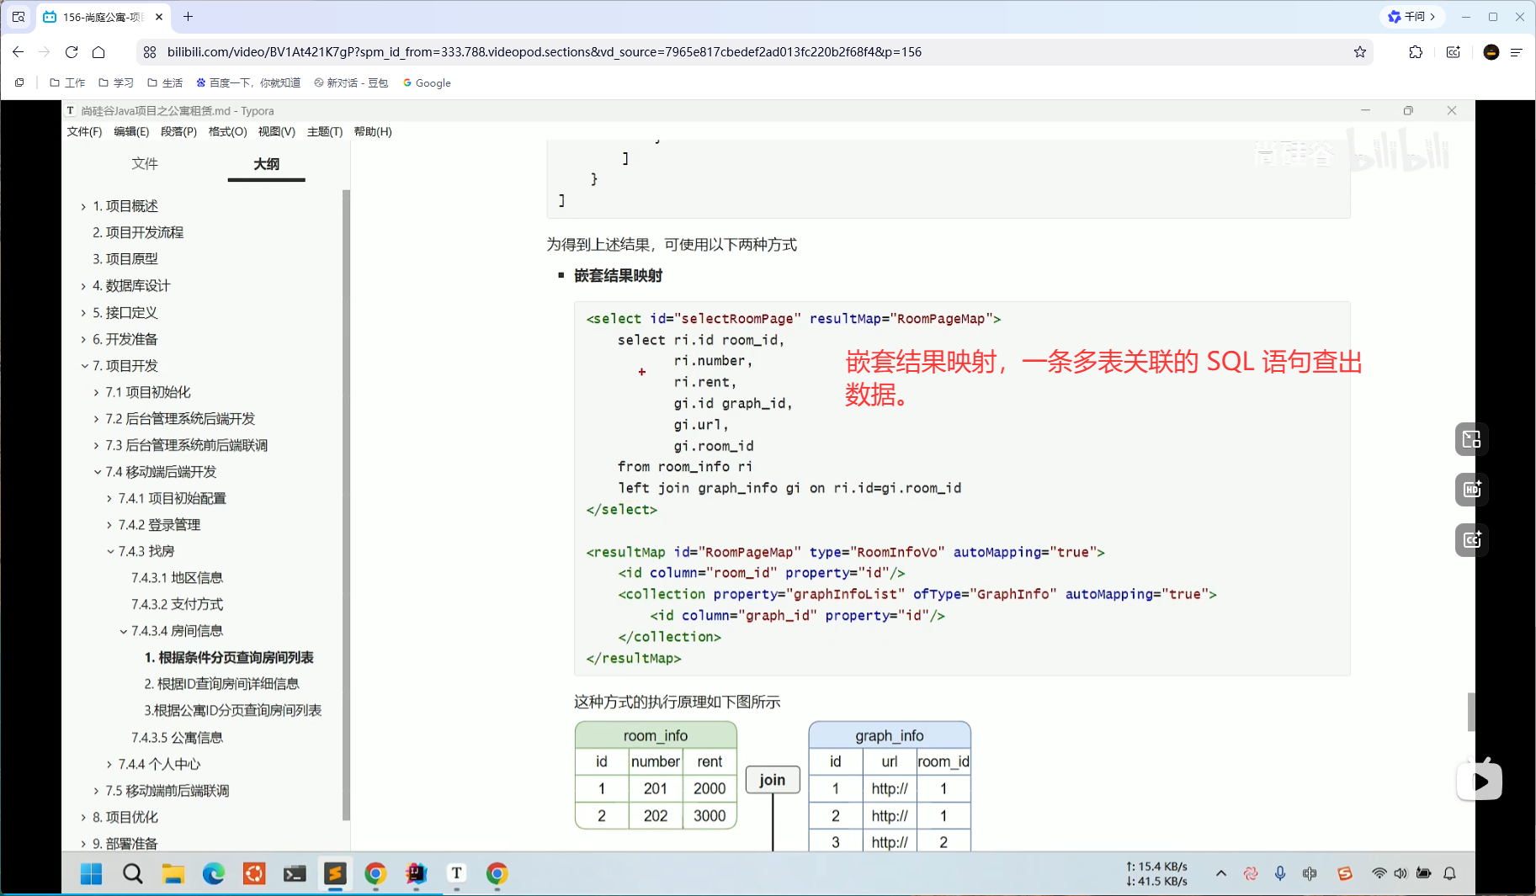Image resolution: width=1536 pixels, height=896 pixels.
Task: Expand 7.4.4 个人中心 node
Action: 109,764
